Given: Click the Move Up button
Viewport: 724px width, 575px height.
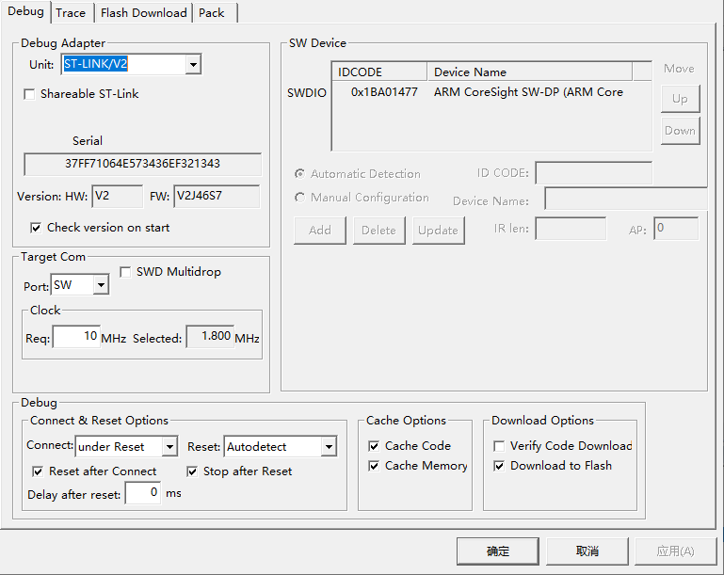Looking at the screenshot, I should click(680, 99).
